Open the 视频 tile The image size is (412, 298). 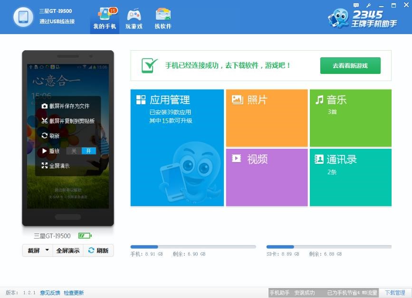click(267, 178)
